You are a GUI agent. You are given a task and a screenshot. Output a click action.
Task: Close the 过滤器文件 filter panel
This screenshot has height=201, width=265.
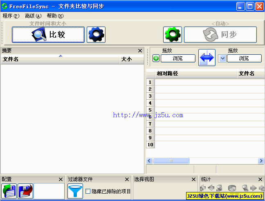tap(127, 179)
